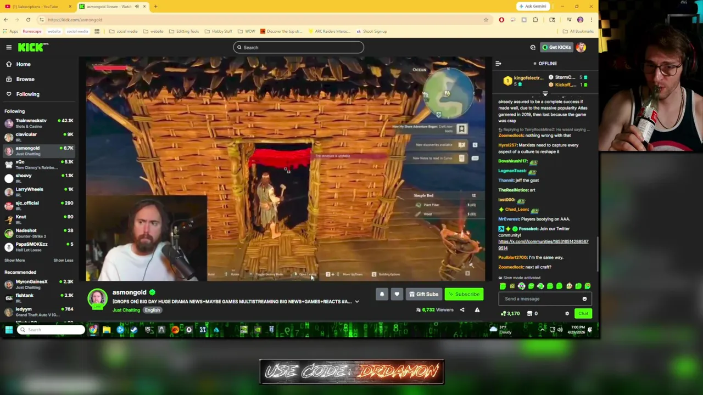
Task: Open MyronGainesX recommended channel
Action: tap(38, 284)
